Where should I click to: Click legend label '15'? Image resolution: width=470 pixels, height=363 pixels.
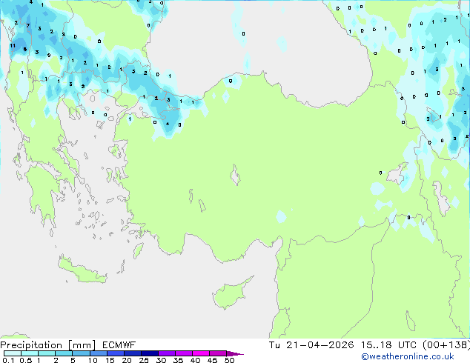click(x=110, y=360)
